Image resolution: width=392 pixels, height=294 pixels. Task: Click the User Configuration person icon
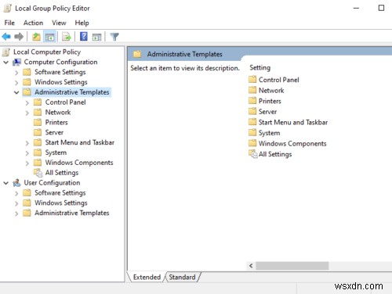click(x=16, y=183)
